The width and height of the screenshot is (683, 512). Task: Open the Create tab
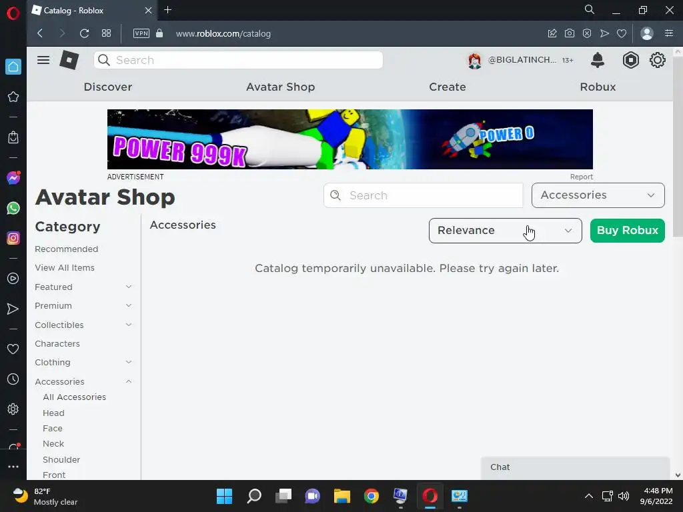coord(448,87)
